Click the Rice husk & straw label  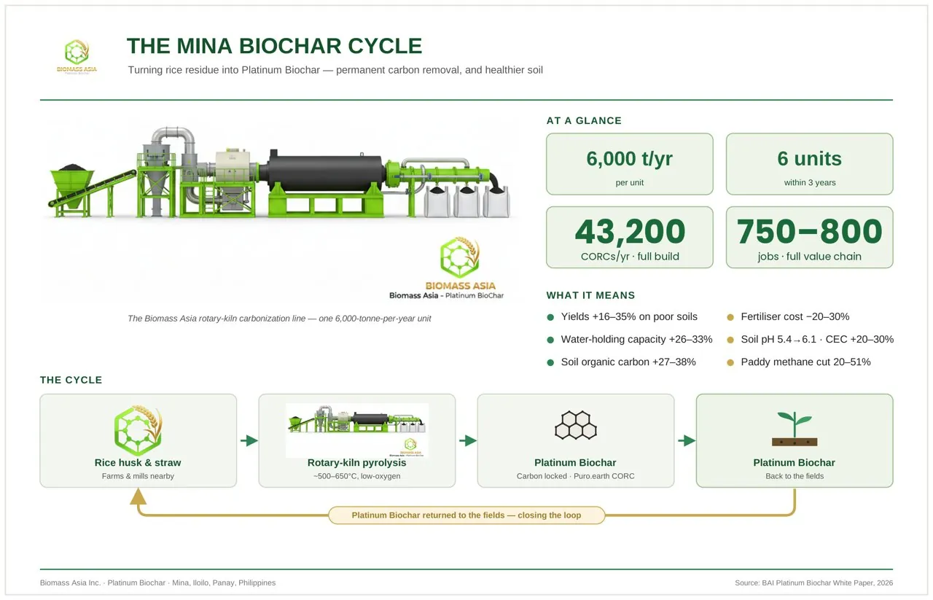pyautogui.click(x=138, y=462)
